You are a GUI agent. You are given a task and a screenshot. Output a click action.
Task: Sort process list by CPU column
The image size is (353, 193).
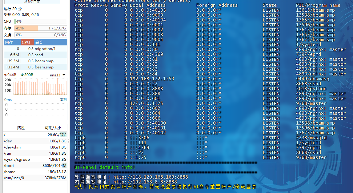point(27,42)
